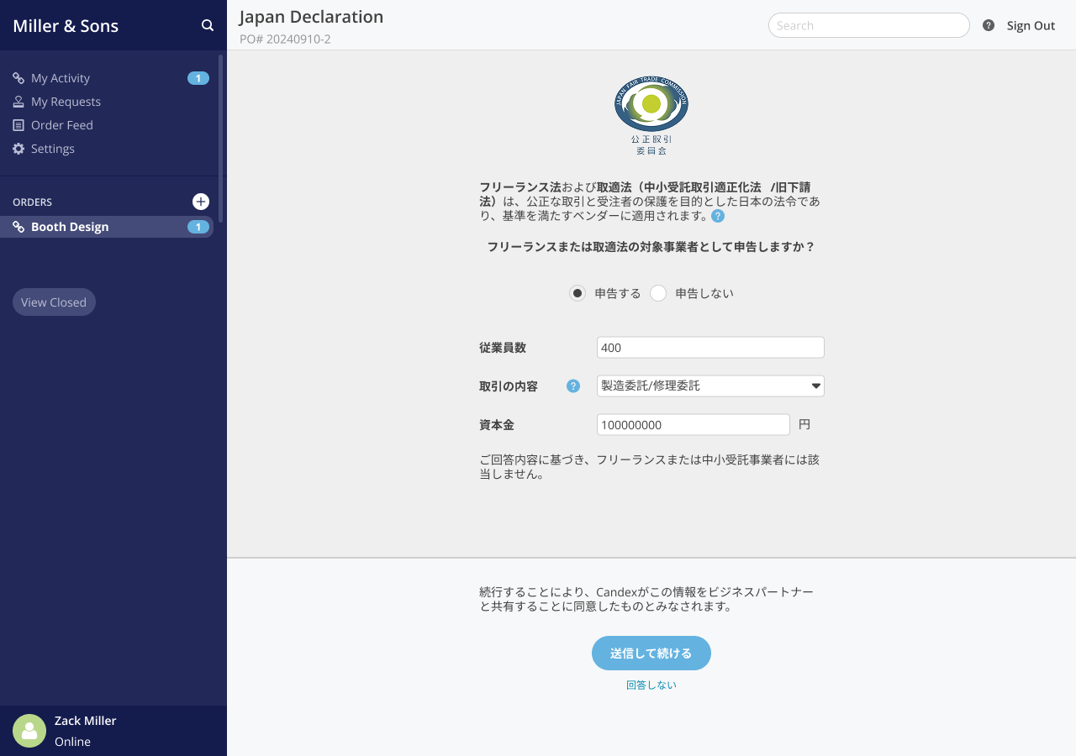Click the ORDERS section header
The image size is (1076, 756).
coord(32,202)
